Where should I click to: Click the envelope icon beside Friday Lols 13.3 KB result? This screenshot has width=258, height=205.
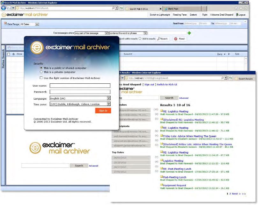pos(162,136)
